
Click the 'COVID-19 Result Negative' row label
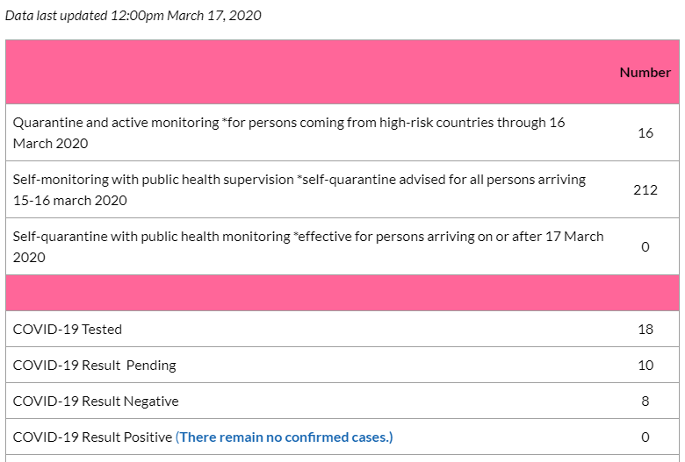pos(96,402)
